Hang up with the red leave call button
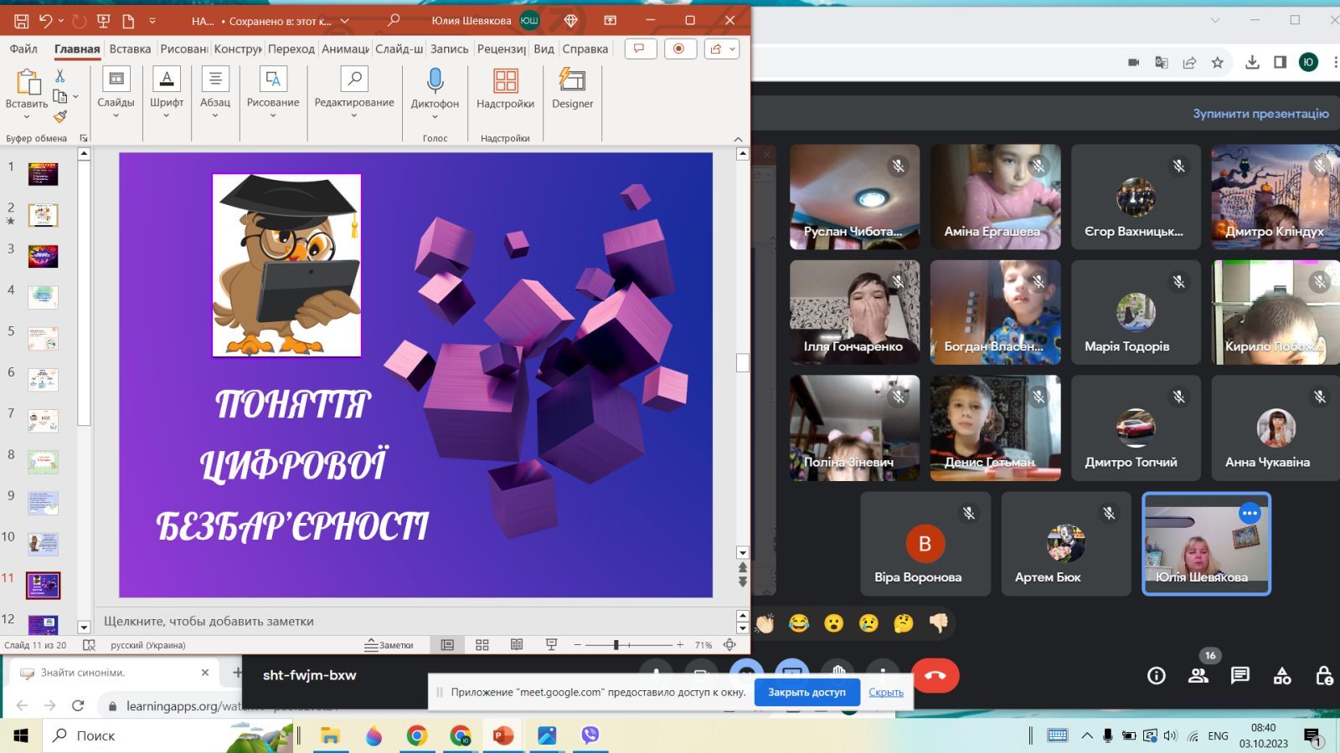Screen dimensions: 1340x753 [x=935, y=675]
